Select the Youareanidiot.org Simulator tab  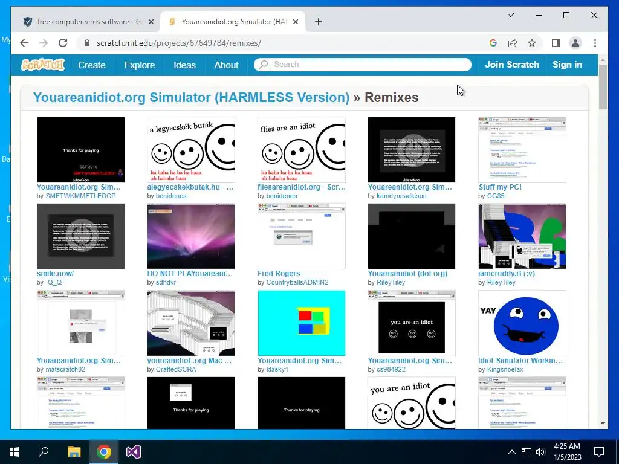pos(233,22)
